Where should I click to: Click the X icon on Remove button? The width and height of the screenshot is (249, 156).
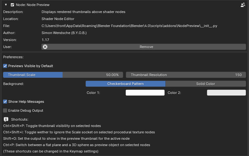(x=45, y=47)
